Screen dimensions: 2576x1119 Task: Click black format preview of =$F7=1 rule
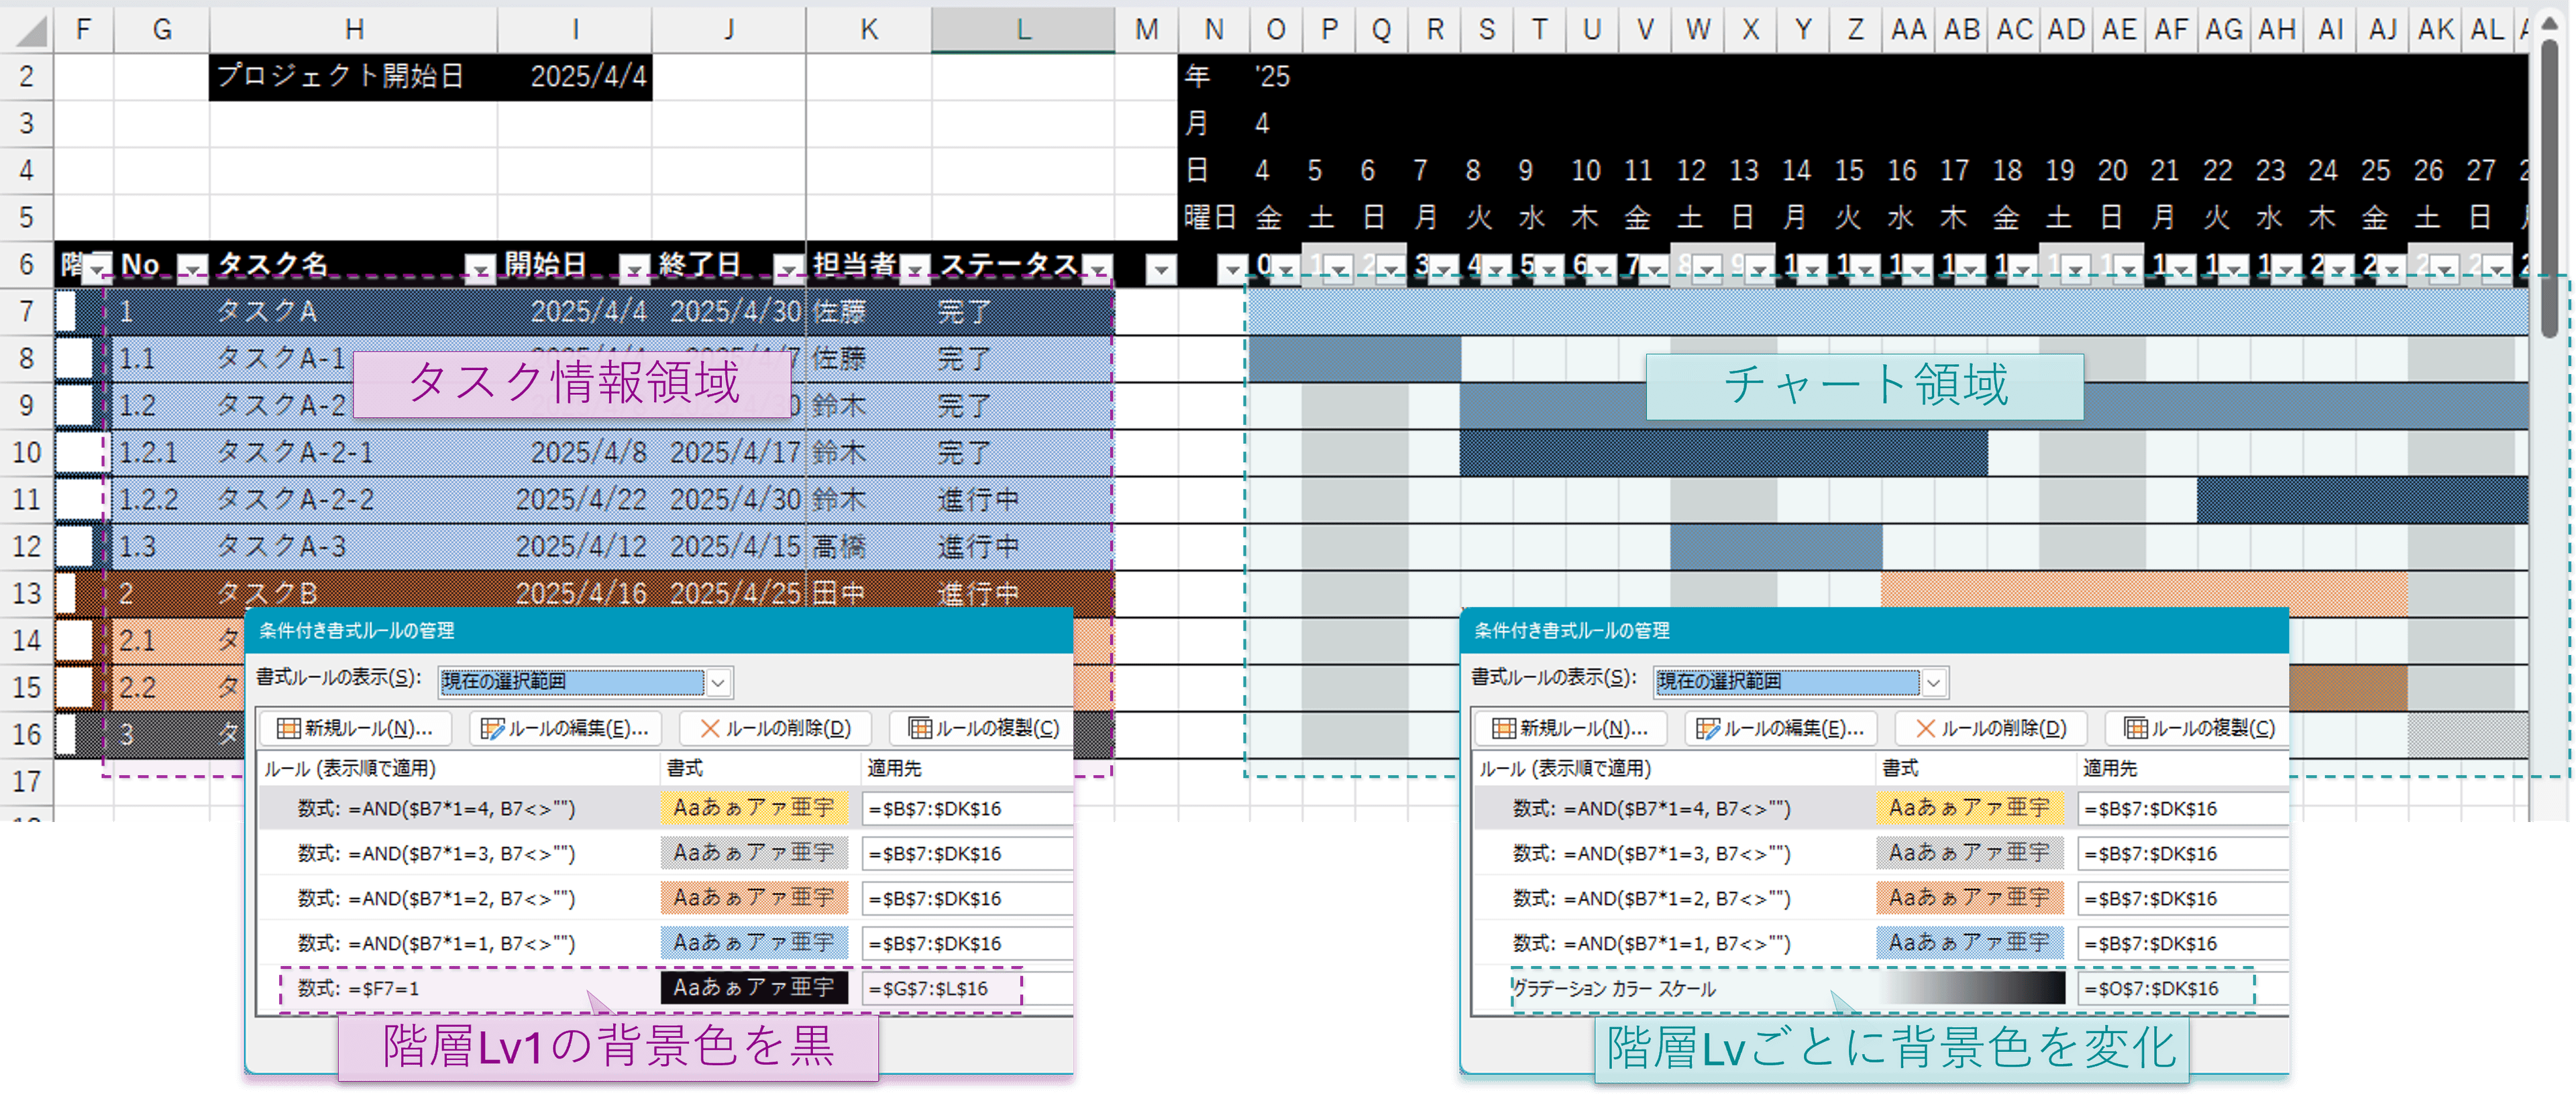(754, 988)
